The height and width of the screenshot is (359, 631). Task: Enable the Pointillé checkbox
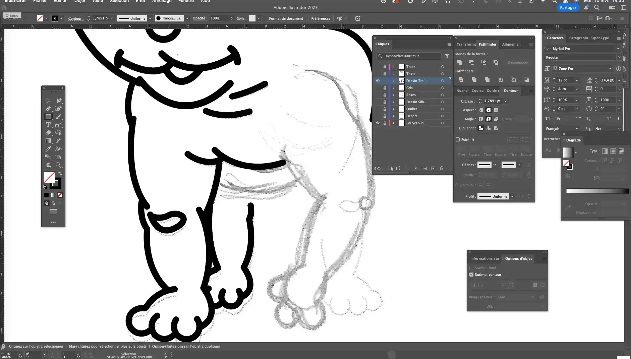458,139
